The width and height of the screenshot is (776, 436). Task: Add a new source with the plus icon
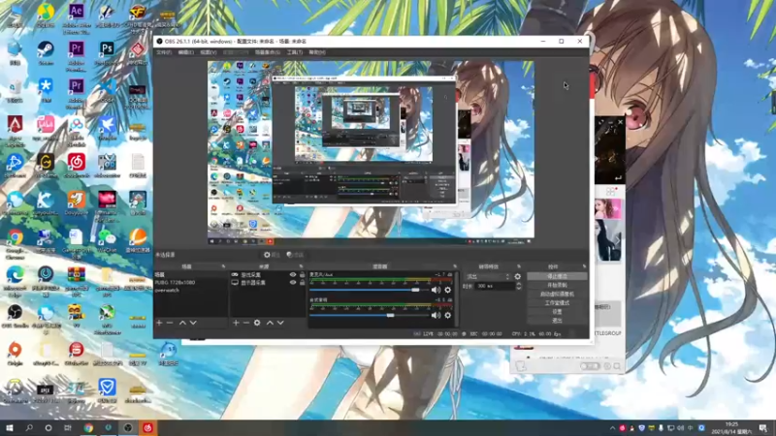tap(236, 323)
